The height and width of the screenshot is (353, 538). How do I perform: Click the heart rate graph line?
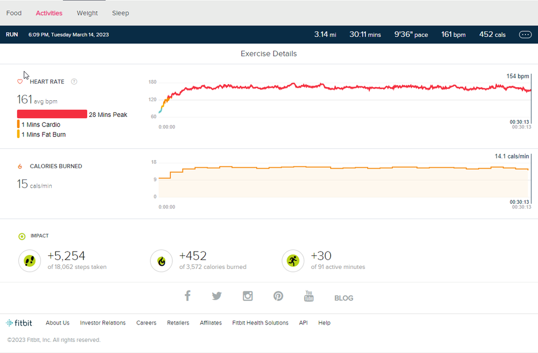coord(345,87)
